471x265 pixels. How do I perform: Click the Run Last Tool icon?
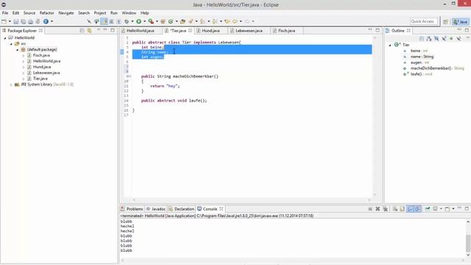point(151,21)
